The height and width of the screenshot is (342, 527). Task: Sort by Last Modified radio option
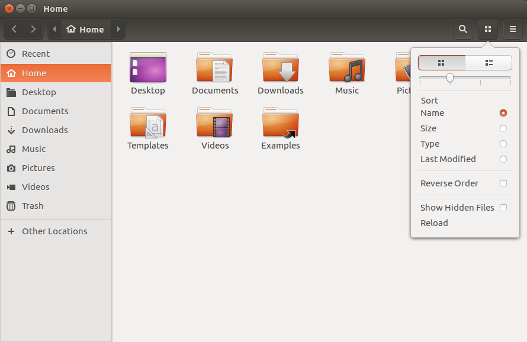[x=503, y=159]
